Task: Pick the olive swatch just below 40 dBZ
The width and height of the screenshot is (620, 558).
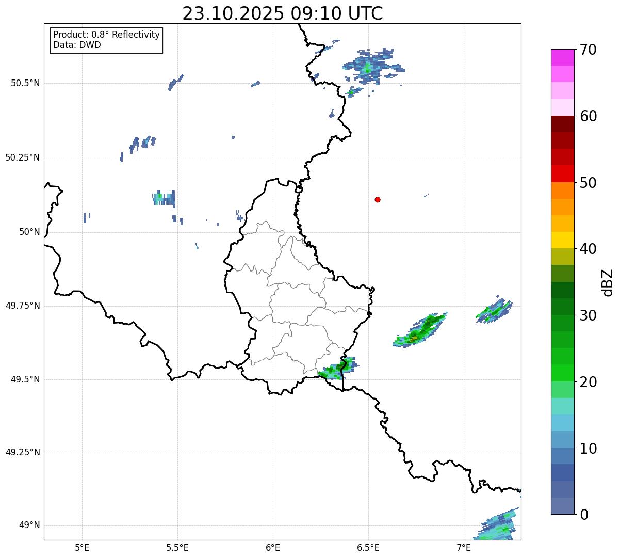Action: click(x=562, y=257)
